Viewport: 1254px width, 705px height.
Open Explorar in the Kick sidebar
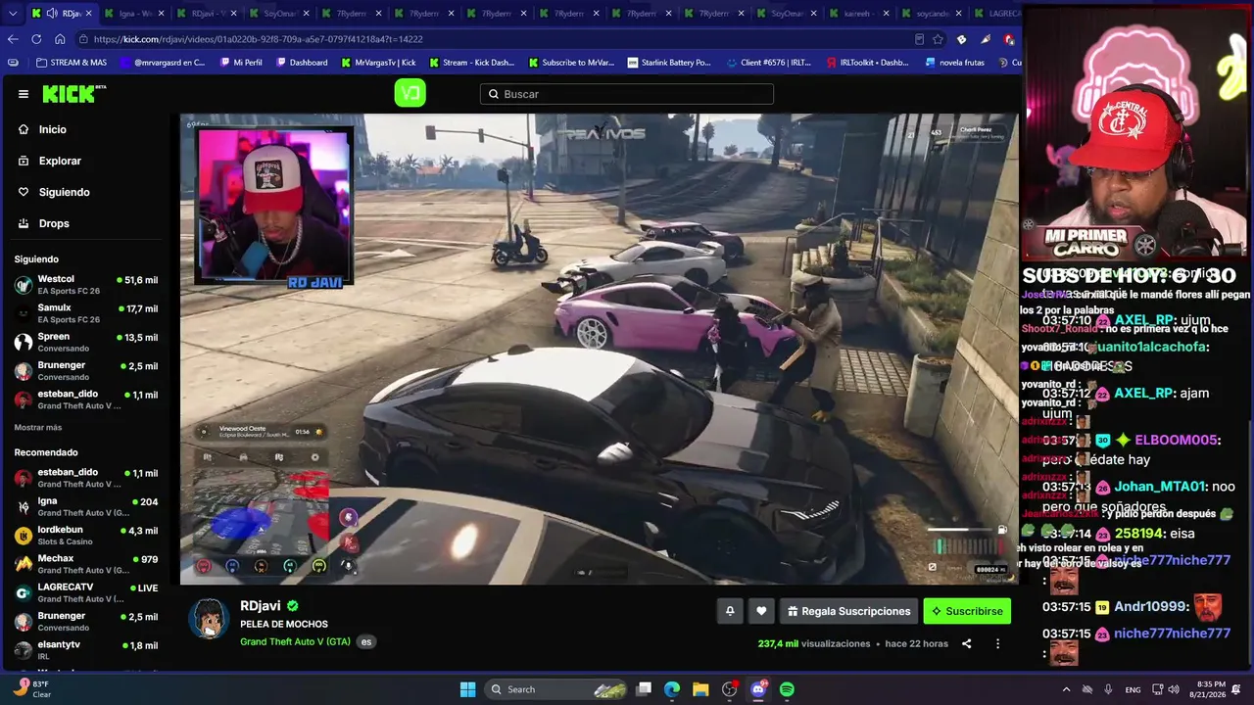point(60,161)
